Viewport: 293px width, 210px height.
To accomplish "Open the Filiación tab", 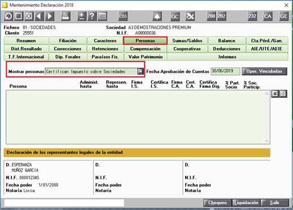I will click(68, 41).
